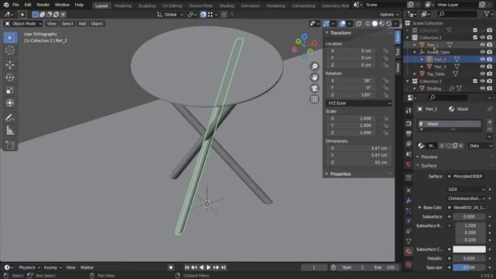Hide Part_2 with its eye icon
This screenshot has height=279, width=496.
pyautogui.click(x=482, y=60)
